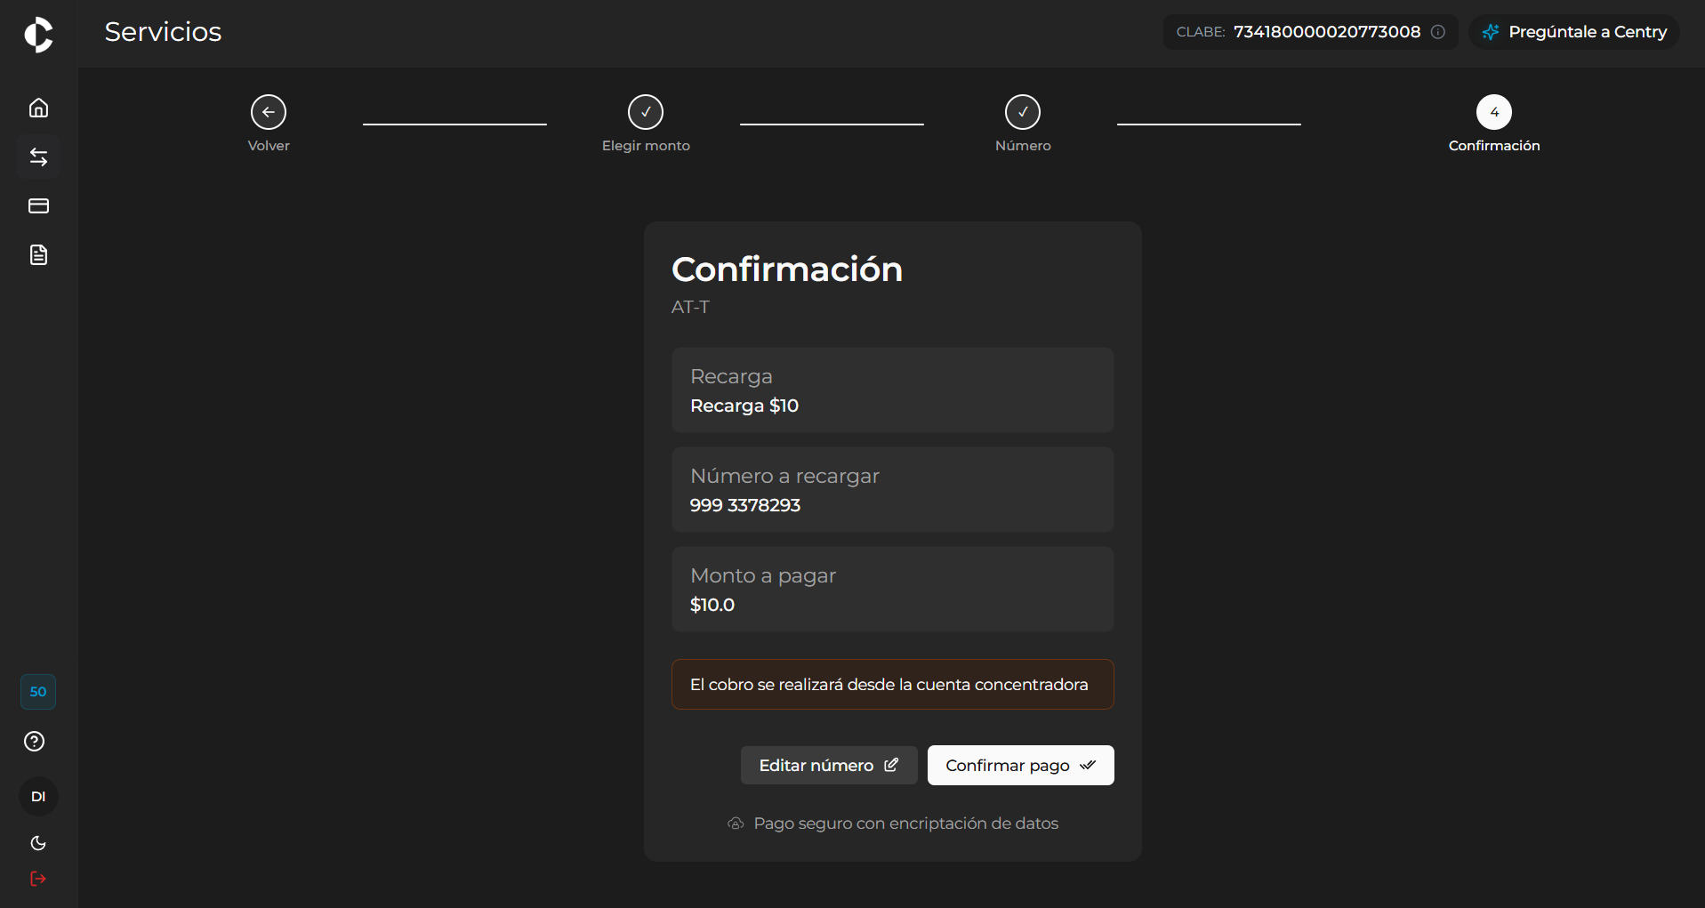Click the Confirmación card heading
The width and height of the screenshot is (1705, 908).
(787, 269)
